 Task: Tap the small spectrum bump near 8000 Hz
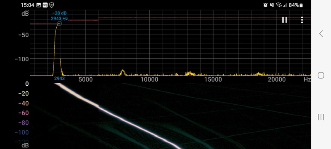pyautogui.click(x=122, y=72)
